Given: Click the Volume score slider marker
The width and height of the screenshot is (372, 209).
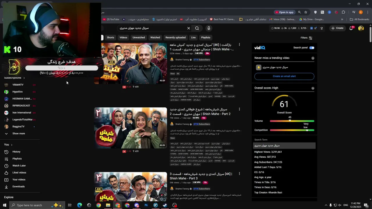Looking at the screenshot, I should click(x=290, y=121).
